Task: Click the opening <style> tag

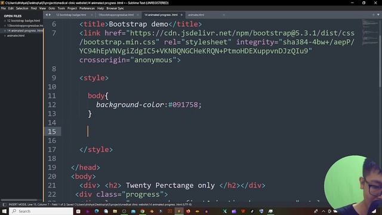Action: [94, 78]
